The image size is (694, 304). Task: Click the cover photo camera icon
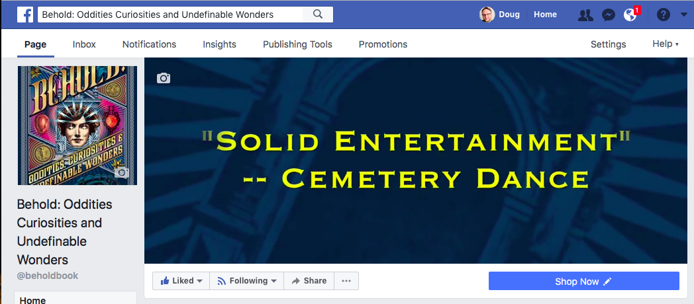pos(164,78)
